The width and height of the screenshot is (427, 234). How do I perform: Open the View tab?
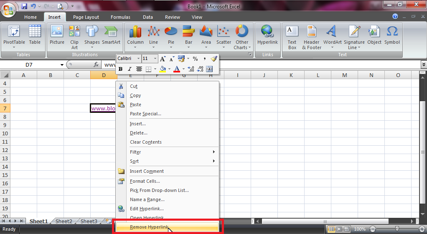(197, 17)
